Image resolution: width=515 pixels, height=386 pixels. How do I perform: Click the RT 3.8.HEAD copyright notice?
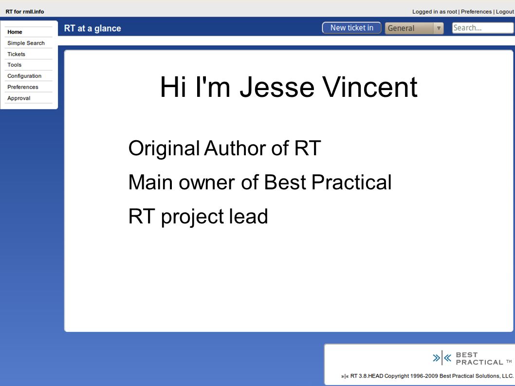pyautogui.click(x=427, y=376)
